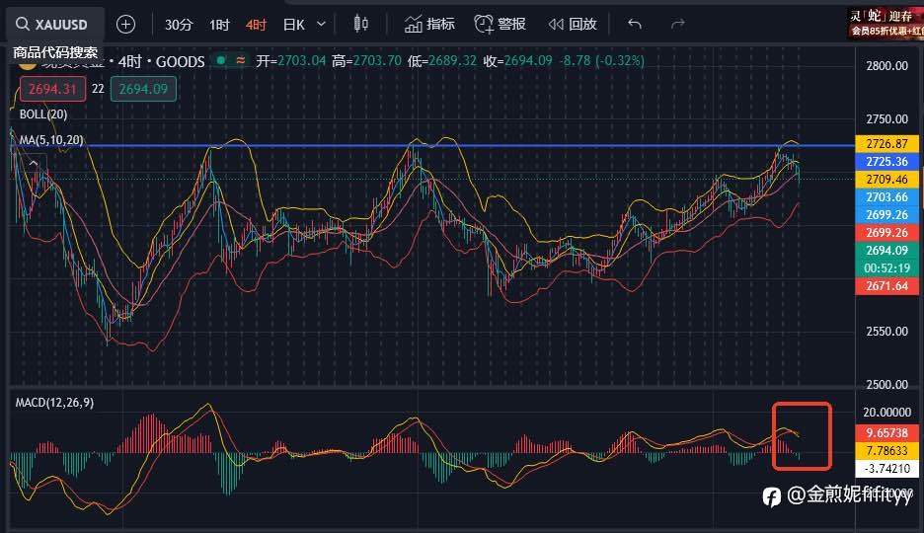This screenshot has width=924, height=533.
Task: Switch to the 30分 timeframe
Action: [178, 24]
